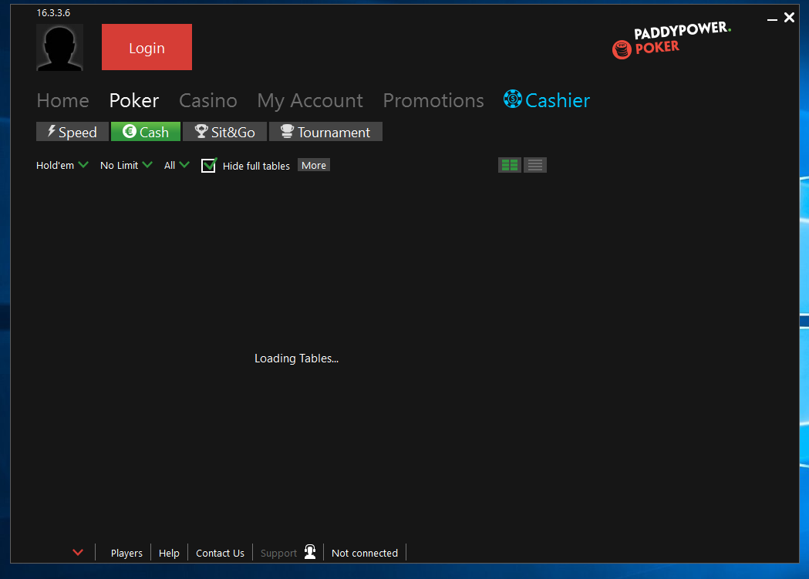This screenshot has width=809, height=579.
Task: Select the Poker tab
Action: pyautogui.click(x=134, y=100)
